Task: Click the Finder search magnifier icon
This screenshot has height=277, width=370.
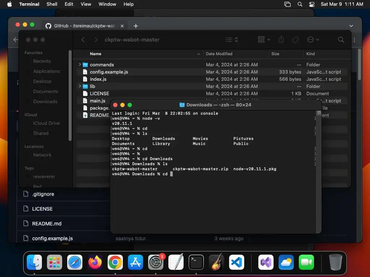Action: tap(341, 40)
